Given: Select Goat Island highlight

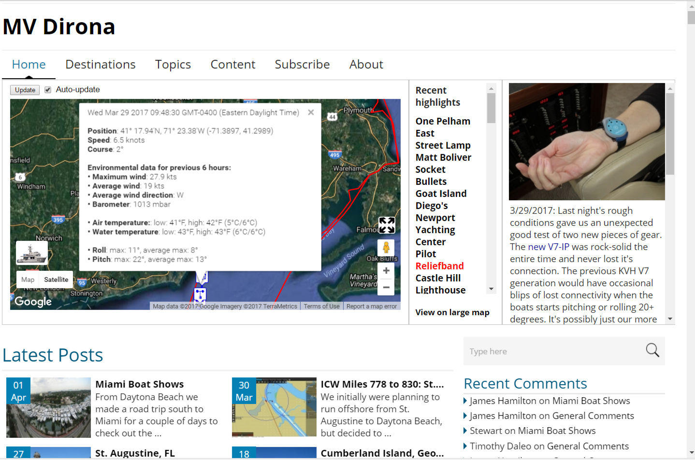Looking at the screenshot, I should (441, 194).
